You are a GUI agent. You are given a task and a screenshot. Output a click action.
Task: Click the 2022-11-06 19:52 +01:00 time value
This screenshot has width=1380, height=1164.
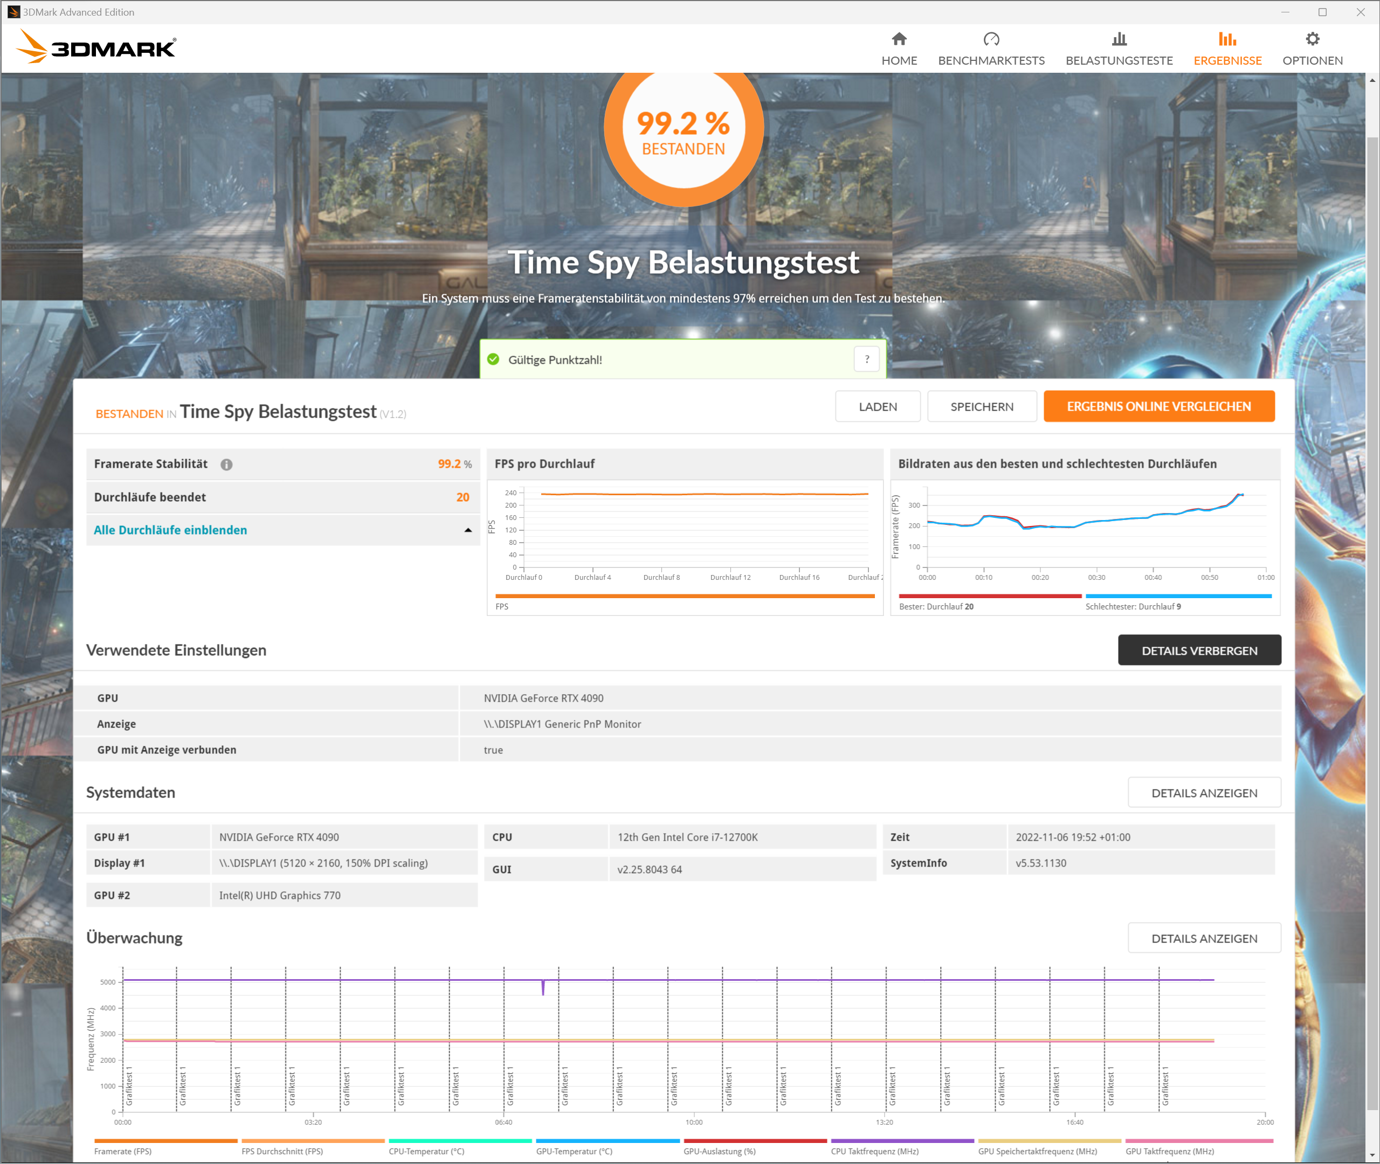(1073, 837)
